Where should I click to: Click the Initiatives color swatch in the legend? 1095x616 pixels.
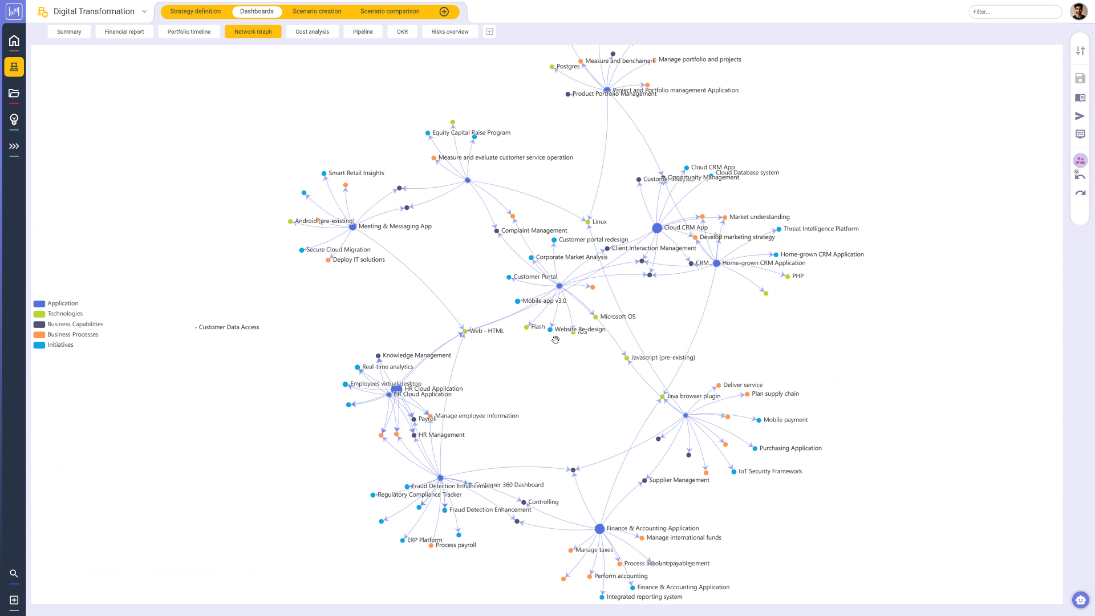point(39,345)
